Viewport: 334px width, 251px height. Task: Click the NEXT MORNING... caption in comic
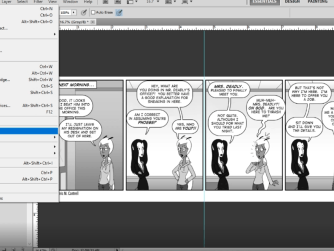(76, 85)
